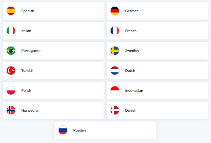Viewport: 211px width, 143px height.
Task: Click the Russian flag icon
Action: click(x=63, y=130)
